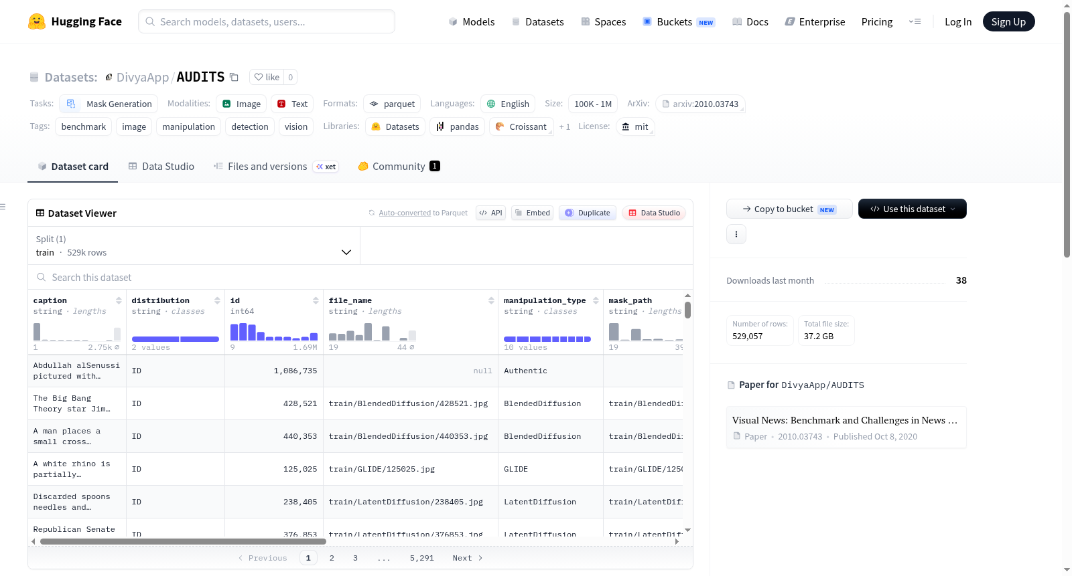
Task: Sort by the caption column
Action: pyautogui.click(x=119, y=300)
